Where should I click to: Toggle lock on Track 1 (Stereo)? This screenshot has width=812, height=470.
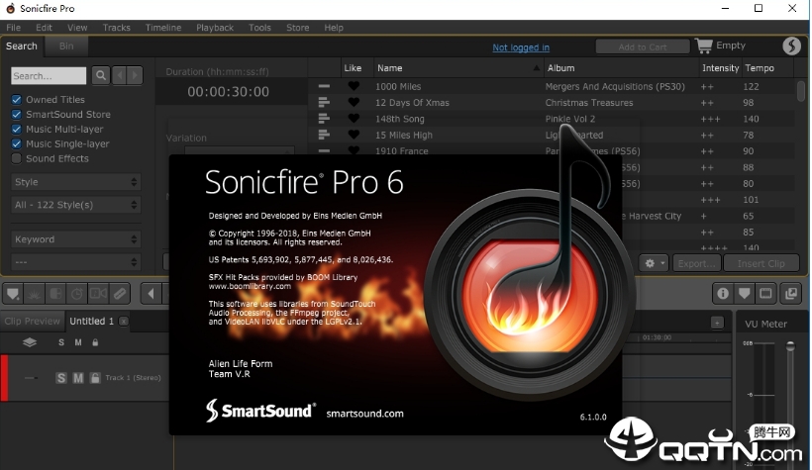pyautogui.click(x=95, y=378)
